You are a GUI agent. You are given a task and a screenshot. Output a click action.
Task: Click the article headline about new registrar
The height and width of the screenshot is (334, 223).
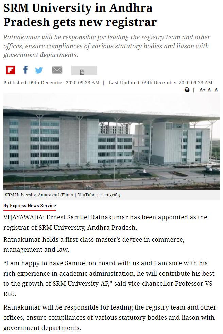(x=80, y=15)
